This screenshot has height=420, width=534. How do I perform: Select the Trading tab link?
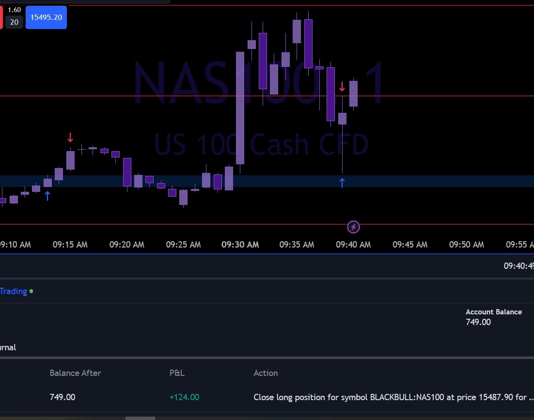[13, 291]
